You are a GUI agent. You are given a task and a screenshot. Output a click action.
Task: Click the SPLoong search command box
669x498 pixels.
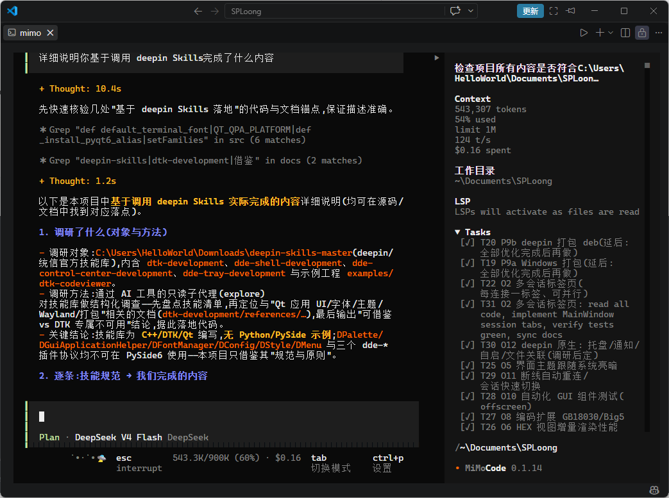pos(335,11)
